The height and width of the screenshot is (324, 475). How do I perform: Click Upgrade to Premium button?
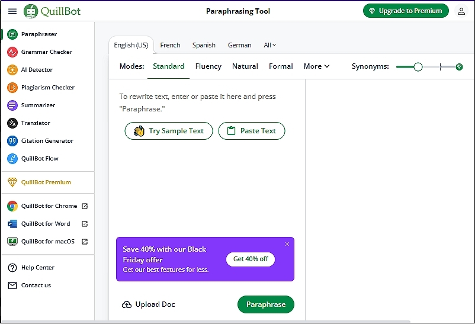[x=406, y=11]
